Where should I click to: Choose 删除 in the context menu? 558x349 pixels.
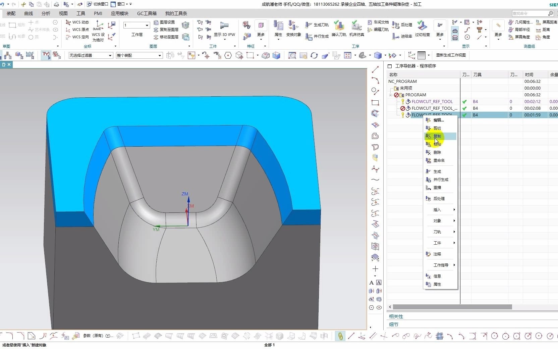click(440, 152)
